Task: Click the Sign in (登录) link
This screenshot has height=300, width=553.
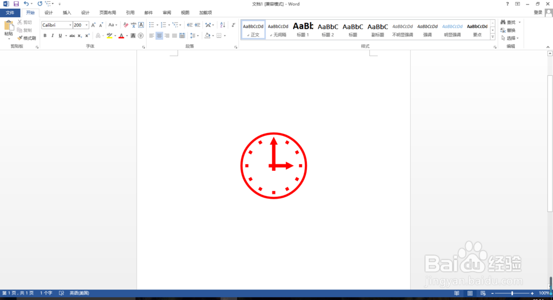Action: pyautogui.click(x=538, y=12)
